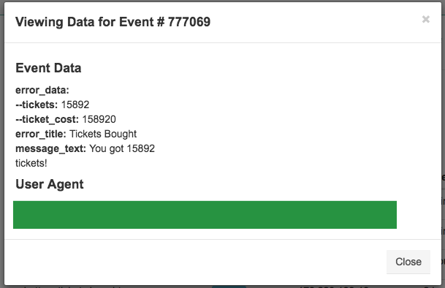Select the ticket cost value 158920
The width and height of the screenshot is (445, 288).
click(99, 119)
